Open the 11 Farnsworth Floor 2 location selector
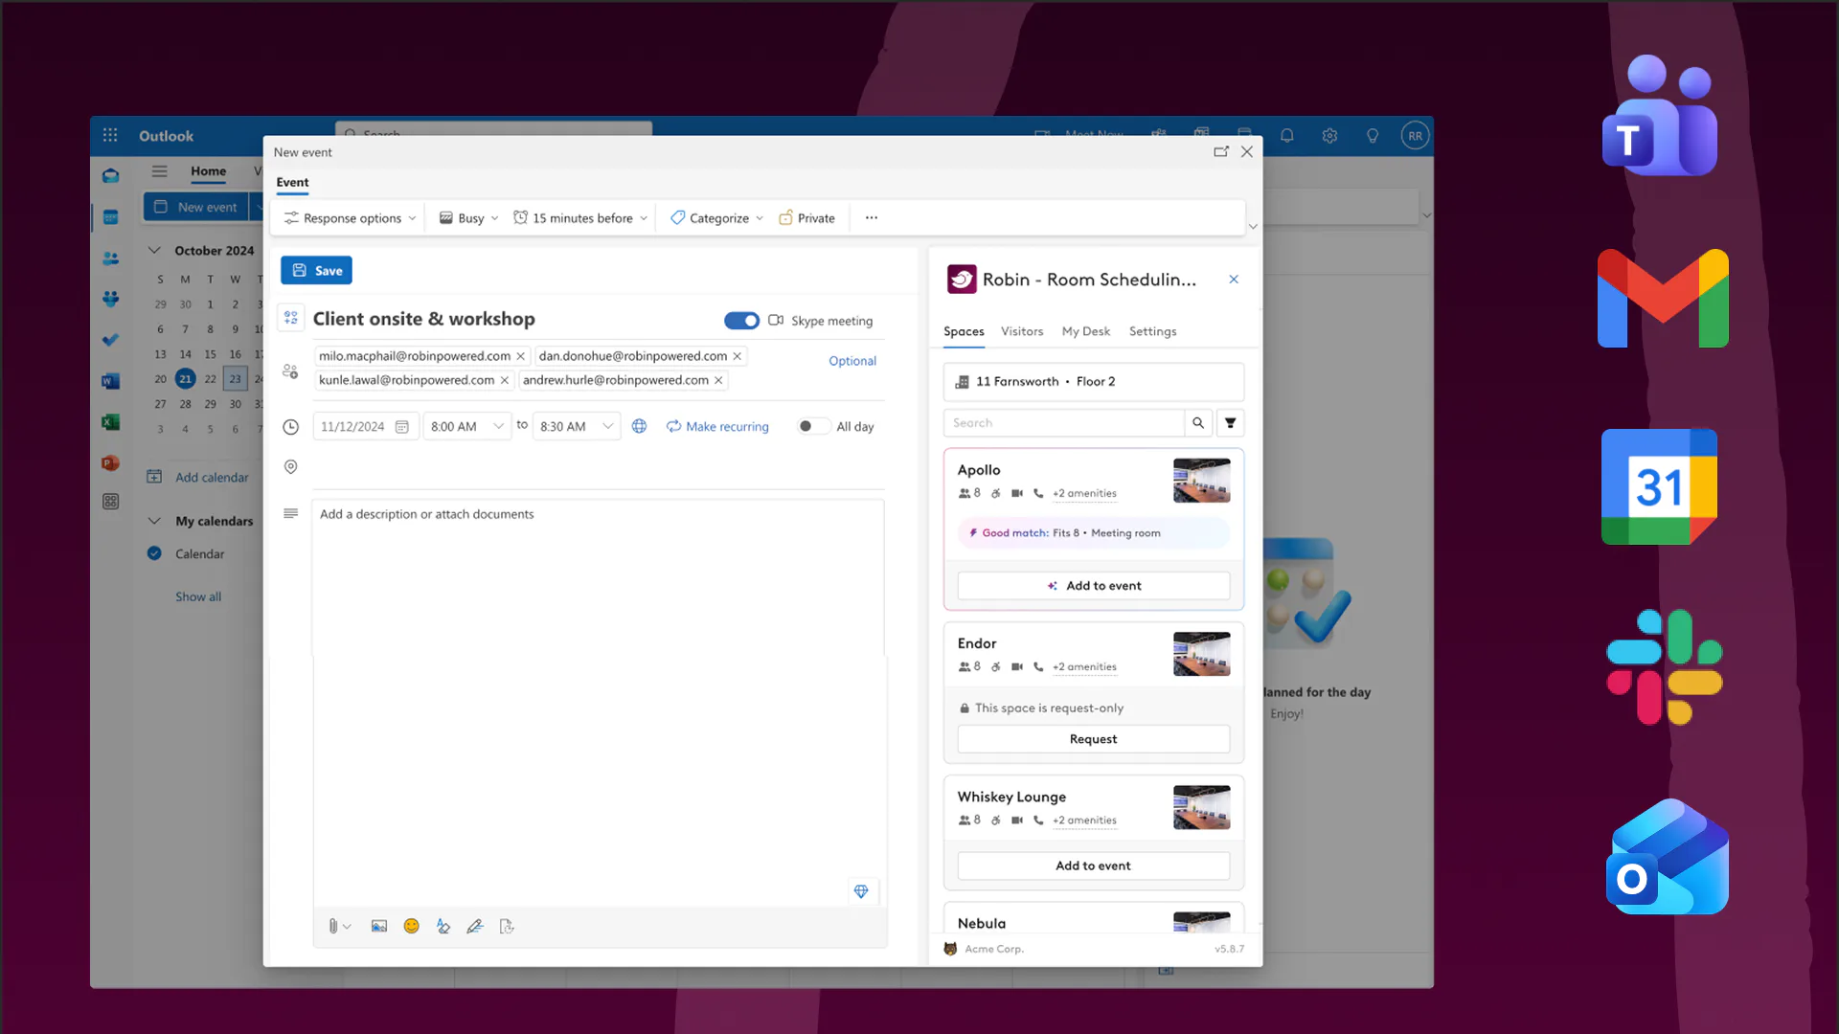 coord(1094,381)
